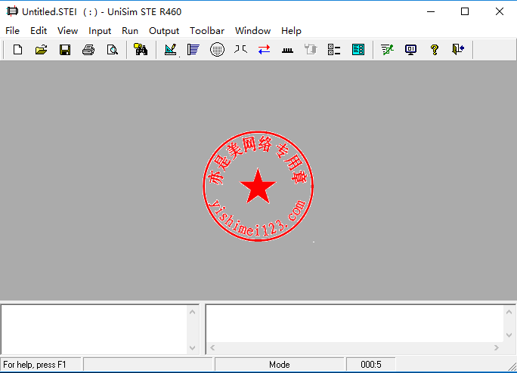This screenshot has height=373, width=517.
Task: Click right arrow of right pane horizontal scrollbar
Action: (497, 347)
